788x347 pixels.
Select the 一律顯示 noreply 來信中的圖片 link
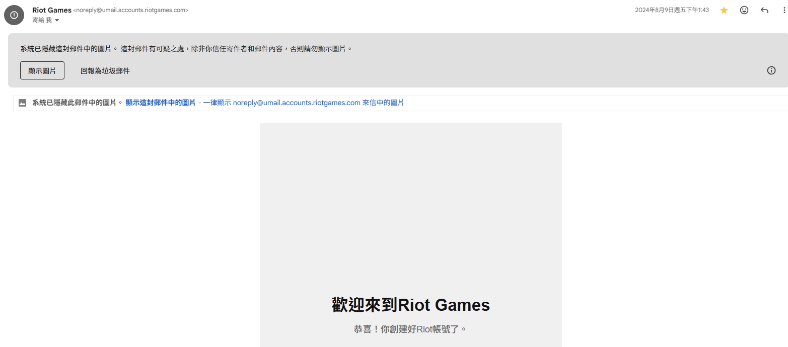(303, 103)
